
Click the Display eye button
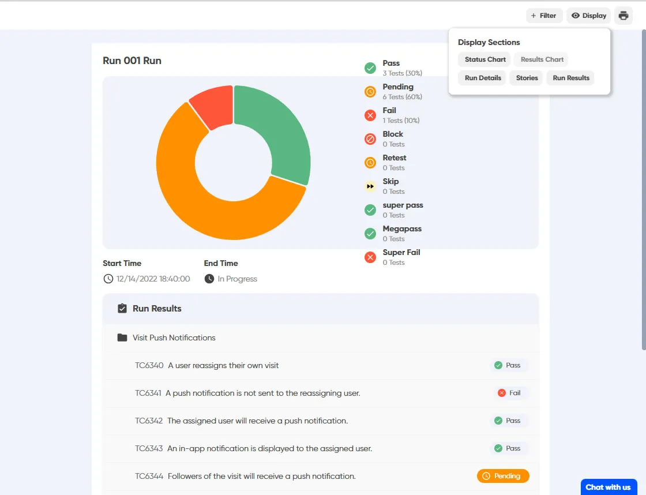point(589,16)
